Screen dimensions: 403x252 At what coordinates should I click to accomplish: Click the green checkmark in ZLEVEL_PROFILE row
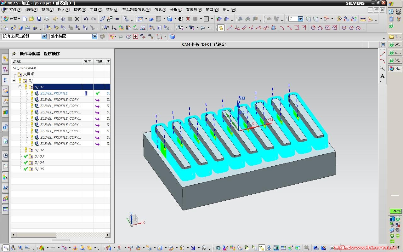(x=98, y=93)
